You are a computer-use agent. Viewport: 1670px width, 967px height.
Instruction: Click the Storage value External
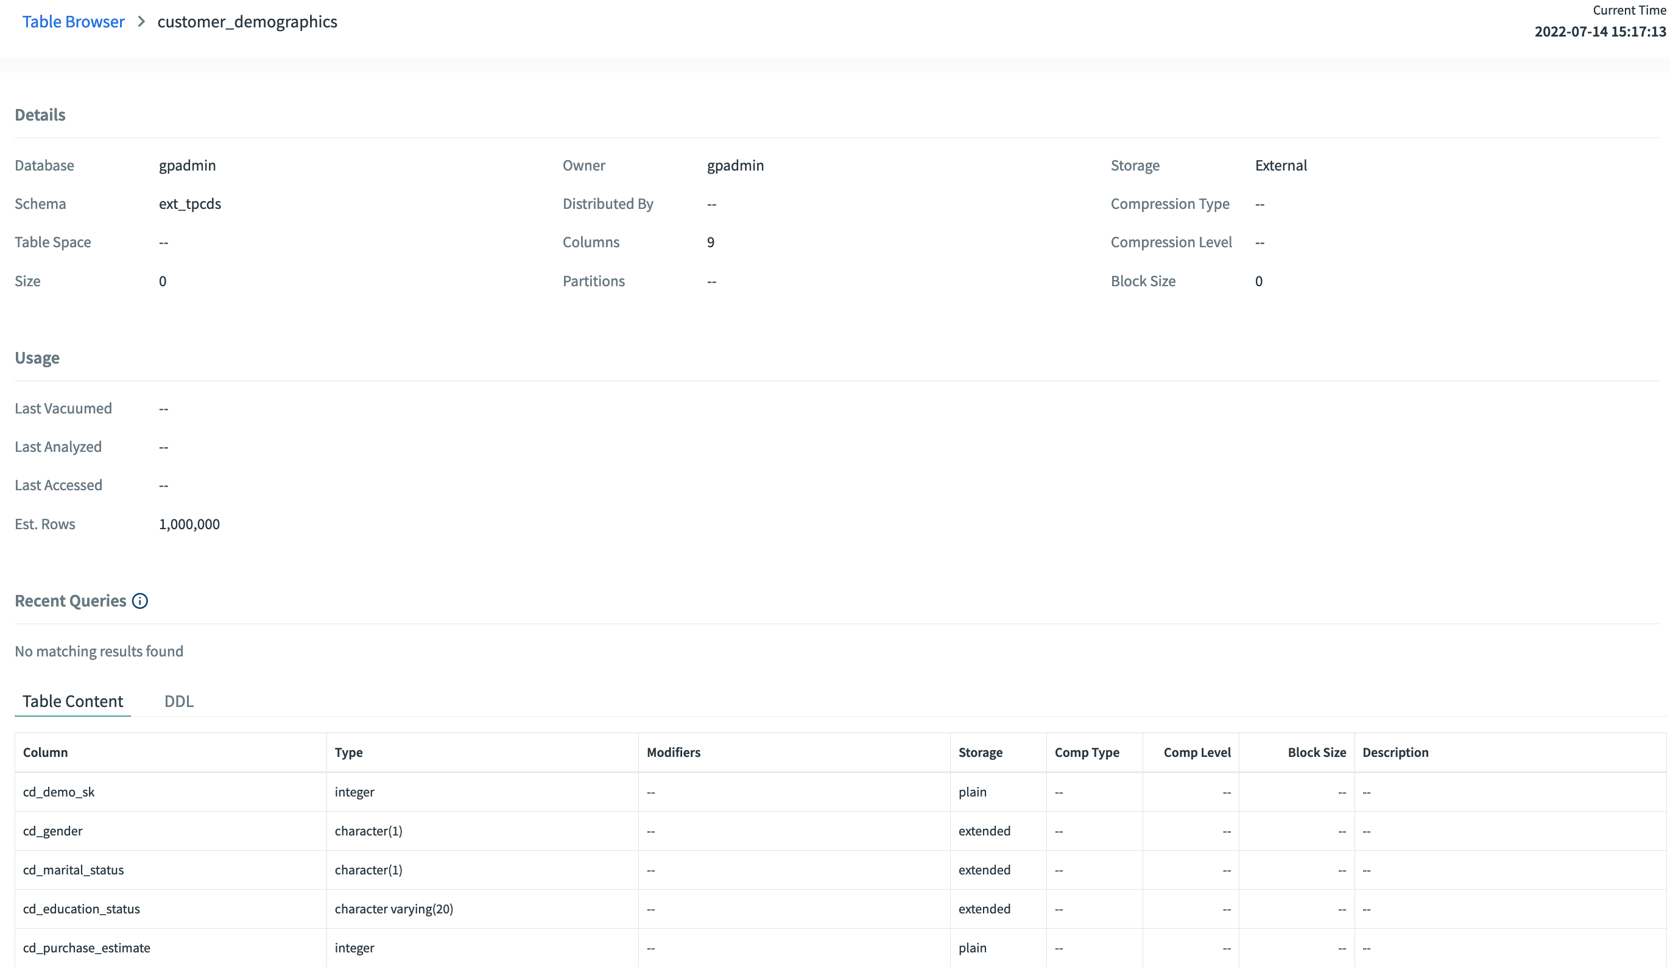(x=1281, y=165)
